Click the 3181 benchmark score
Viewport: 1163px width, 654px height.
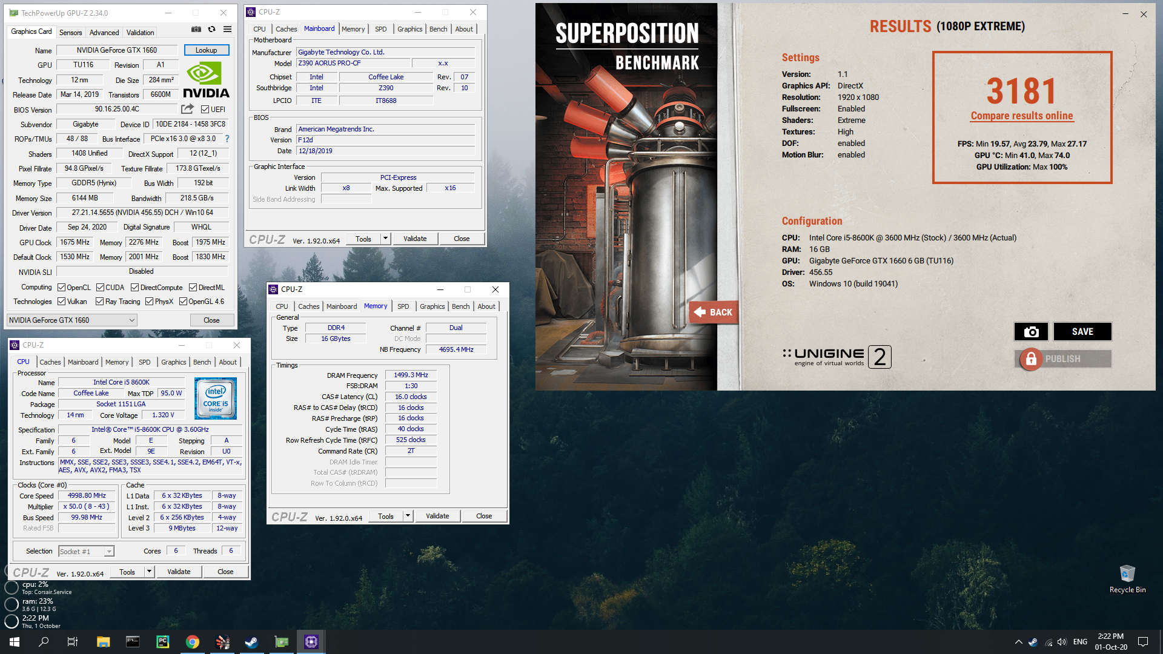pos(1022,91)
